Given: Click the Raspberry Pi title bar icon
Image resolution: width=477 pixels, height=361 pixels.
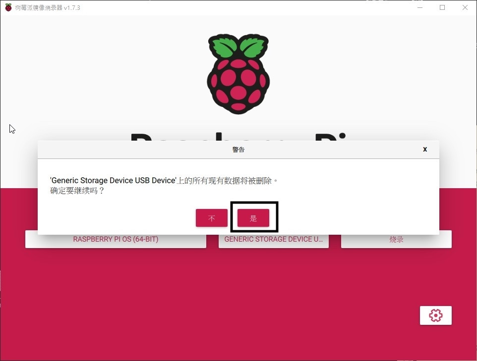Looking at the screenshot, I should point(8,7).
